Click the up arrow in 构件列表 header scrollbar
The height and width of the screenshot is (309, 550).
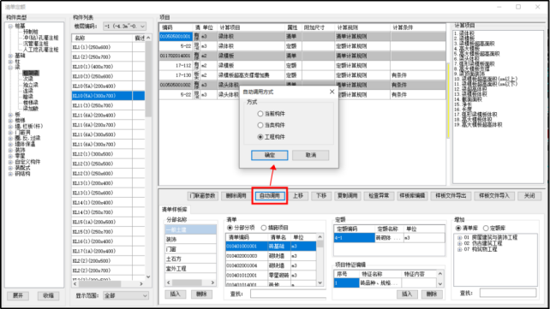(148, 38)
